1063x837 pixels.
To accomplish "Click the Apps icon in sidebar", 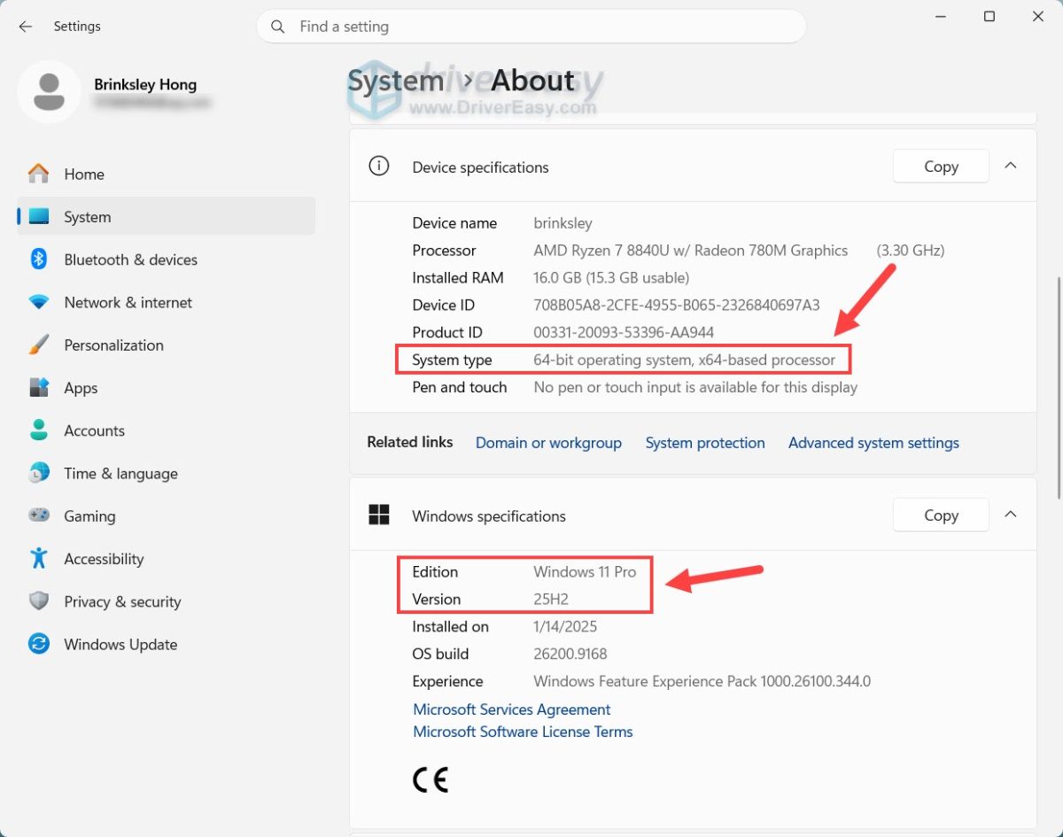I will coord(38,388).
